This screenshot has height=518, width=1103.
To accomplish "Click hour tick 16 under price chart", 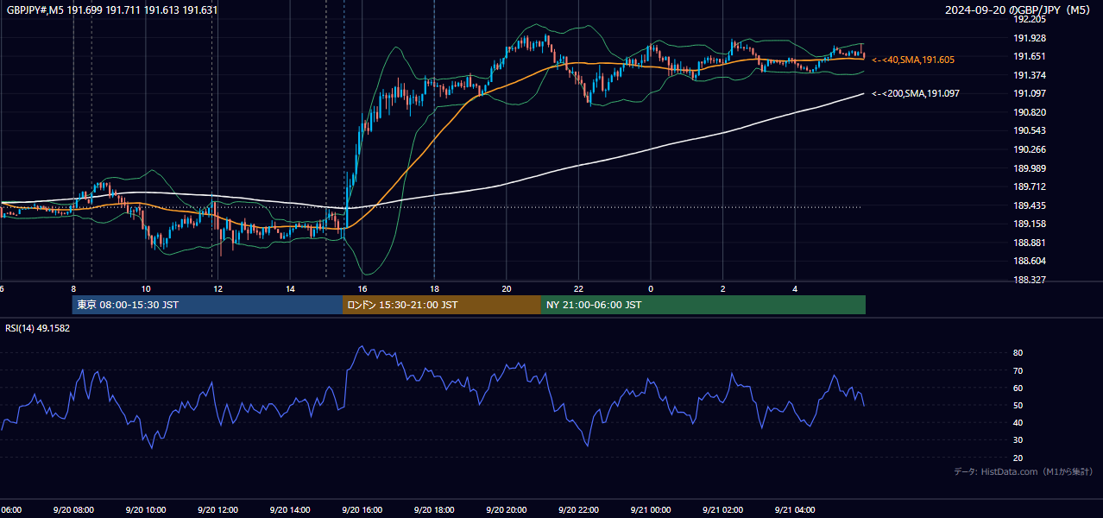I will 362,289.
